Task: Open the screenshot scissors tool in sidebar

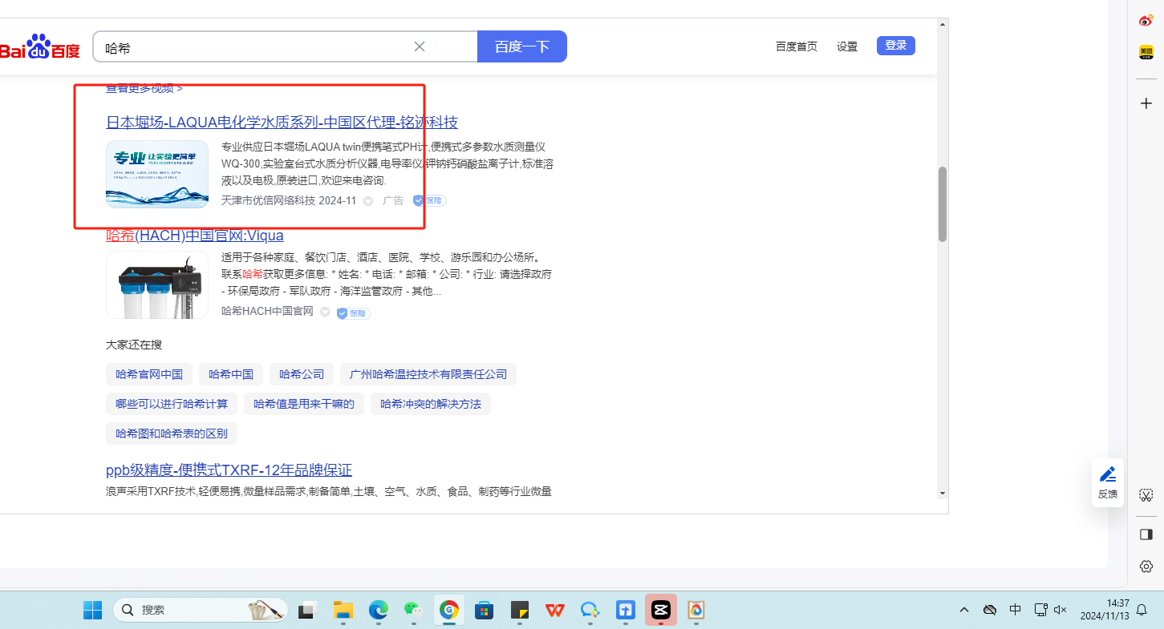Action: point(1146,494)
